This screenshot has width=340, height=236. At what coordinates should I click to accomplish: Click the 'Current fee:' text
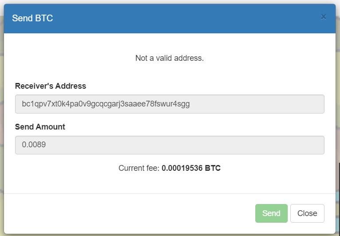point(139,168)
